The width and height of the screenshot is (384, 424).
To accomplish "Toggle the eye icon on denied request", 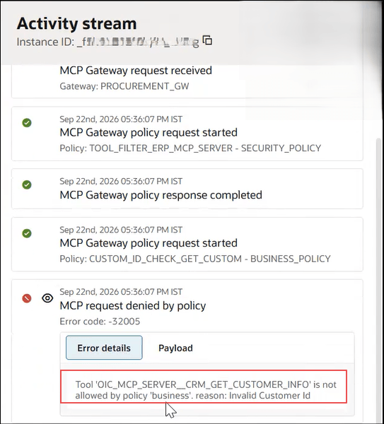I will point(47,298).
